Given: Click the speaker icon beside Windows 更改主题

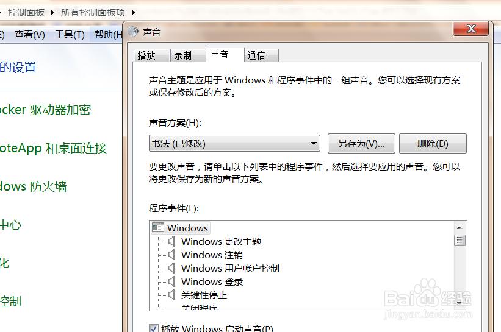Looking at the screenshot, I should coord(171,241).
